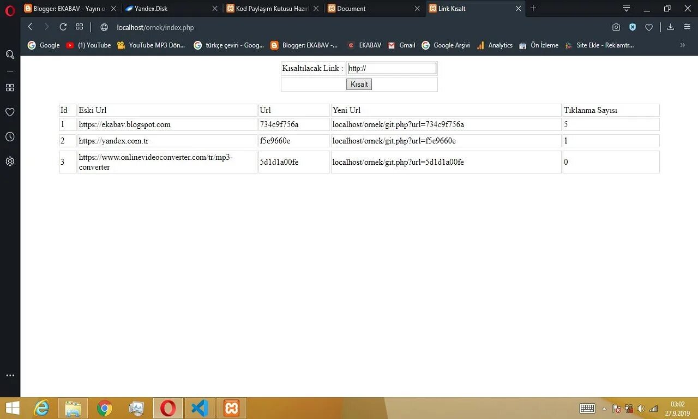
Task: Open File Explorer from the taskbar
Action: pos(73,408)
